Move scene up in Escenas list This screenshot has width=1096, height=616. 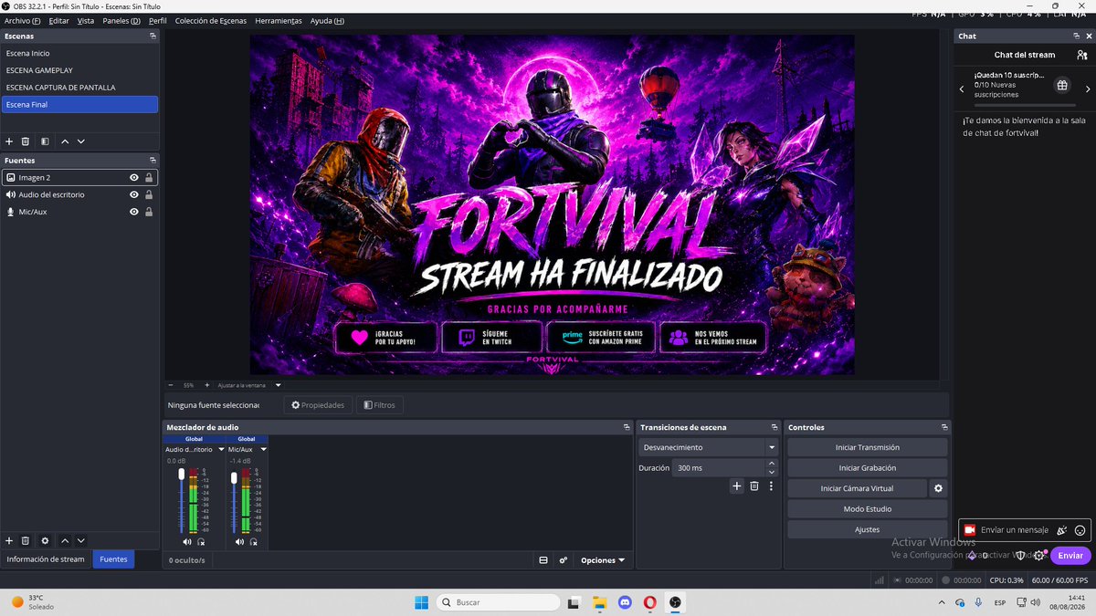65,141
